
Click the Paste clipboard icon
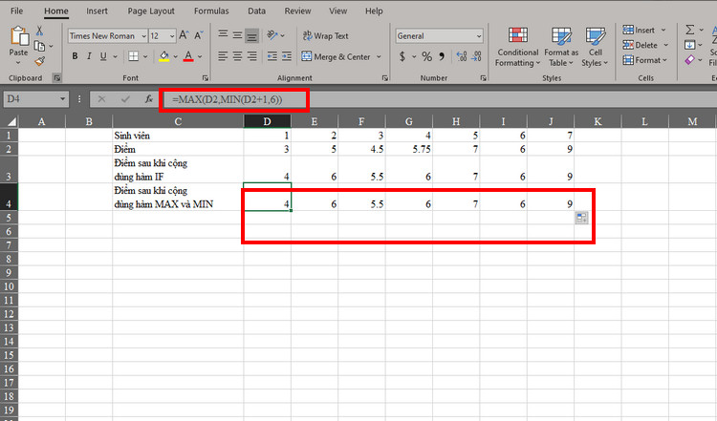[19, 35]
